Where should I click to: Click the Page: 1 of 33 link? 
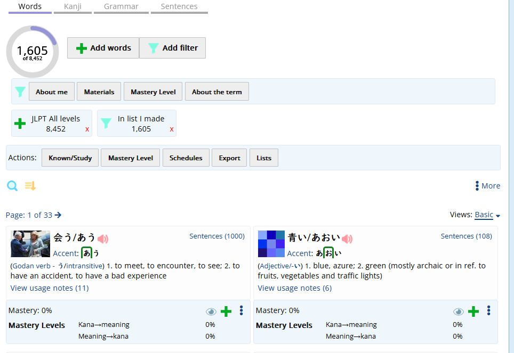click(29, 215)
